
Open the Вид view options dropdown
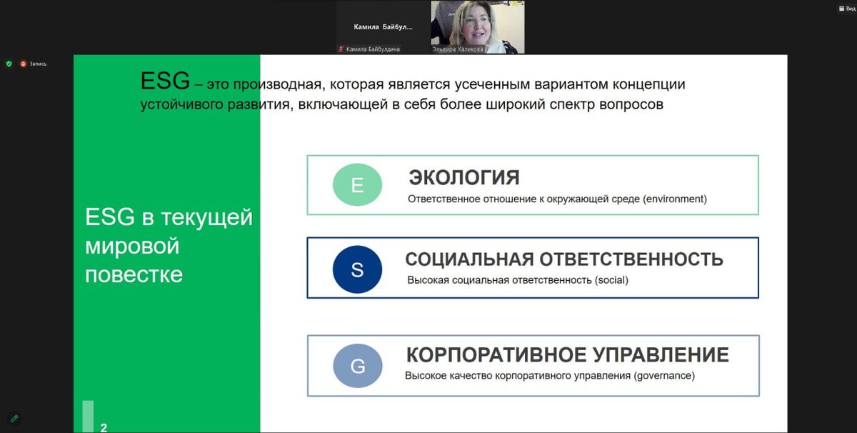tap(851, 8)
